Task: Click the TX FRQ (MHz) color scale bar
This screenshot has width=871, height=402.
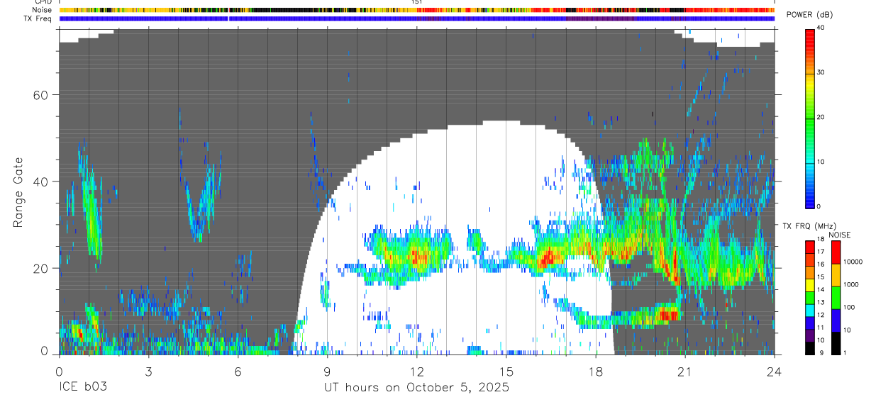Action: pos(810,297)
